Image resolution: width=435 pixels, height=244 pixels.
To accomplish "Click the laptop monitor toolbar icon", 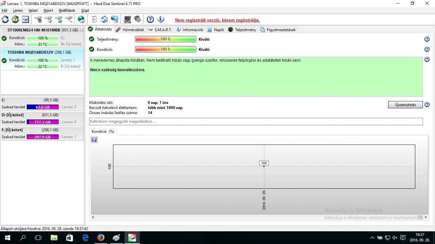I will [127, 19].
